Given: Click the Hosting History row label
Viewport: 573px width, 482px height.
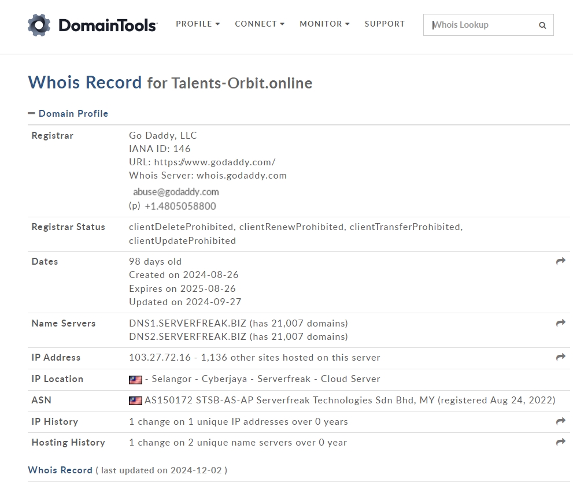Looking at the screenshot, I should point(68,443).
